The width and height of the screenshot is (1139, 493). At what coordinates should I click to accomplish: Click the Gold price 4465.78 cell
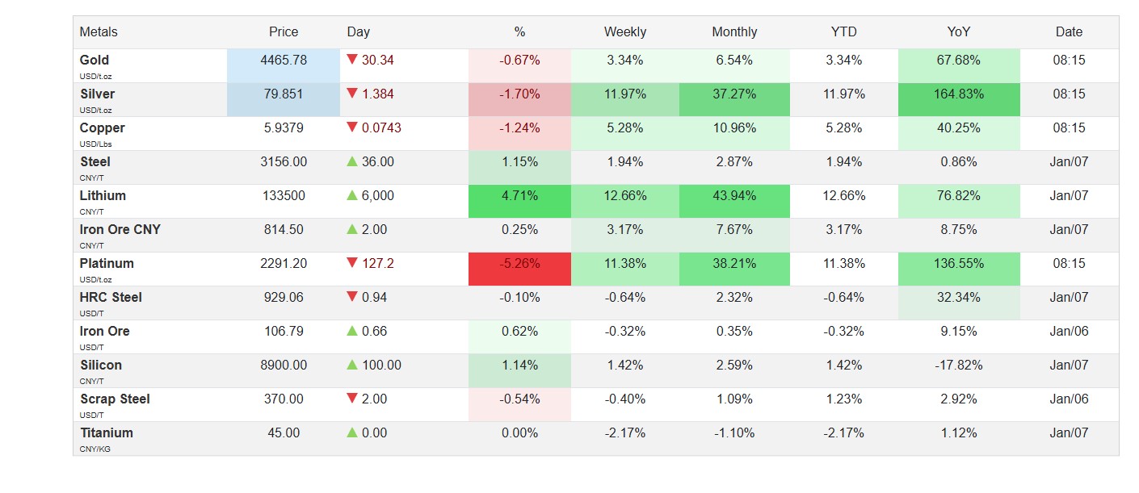pyautogui.click(x=284, y=61)
